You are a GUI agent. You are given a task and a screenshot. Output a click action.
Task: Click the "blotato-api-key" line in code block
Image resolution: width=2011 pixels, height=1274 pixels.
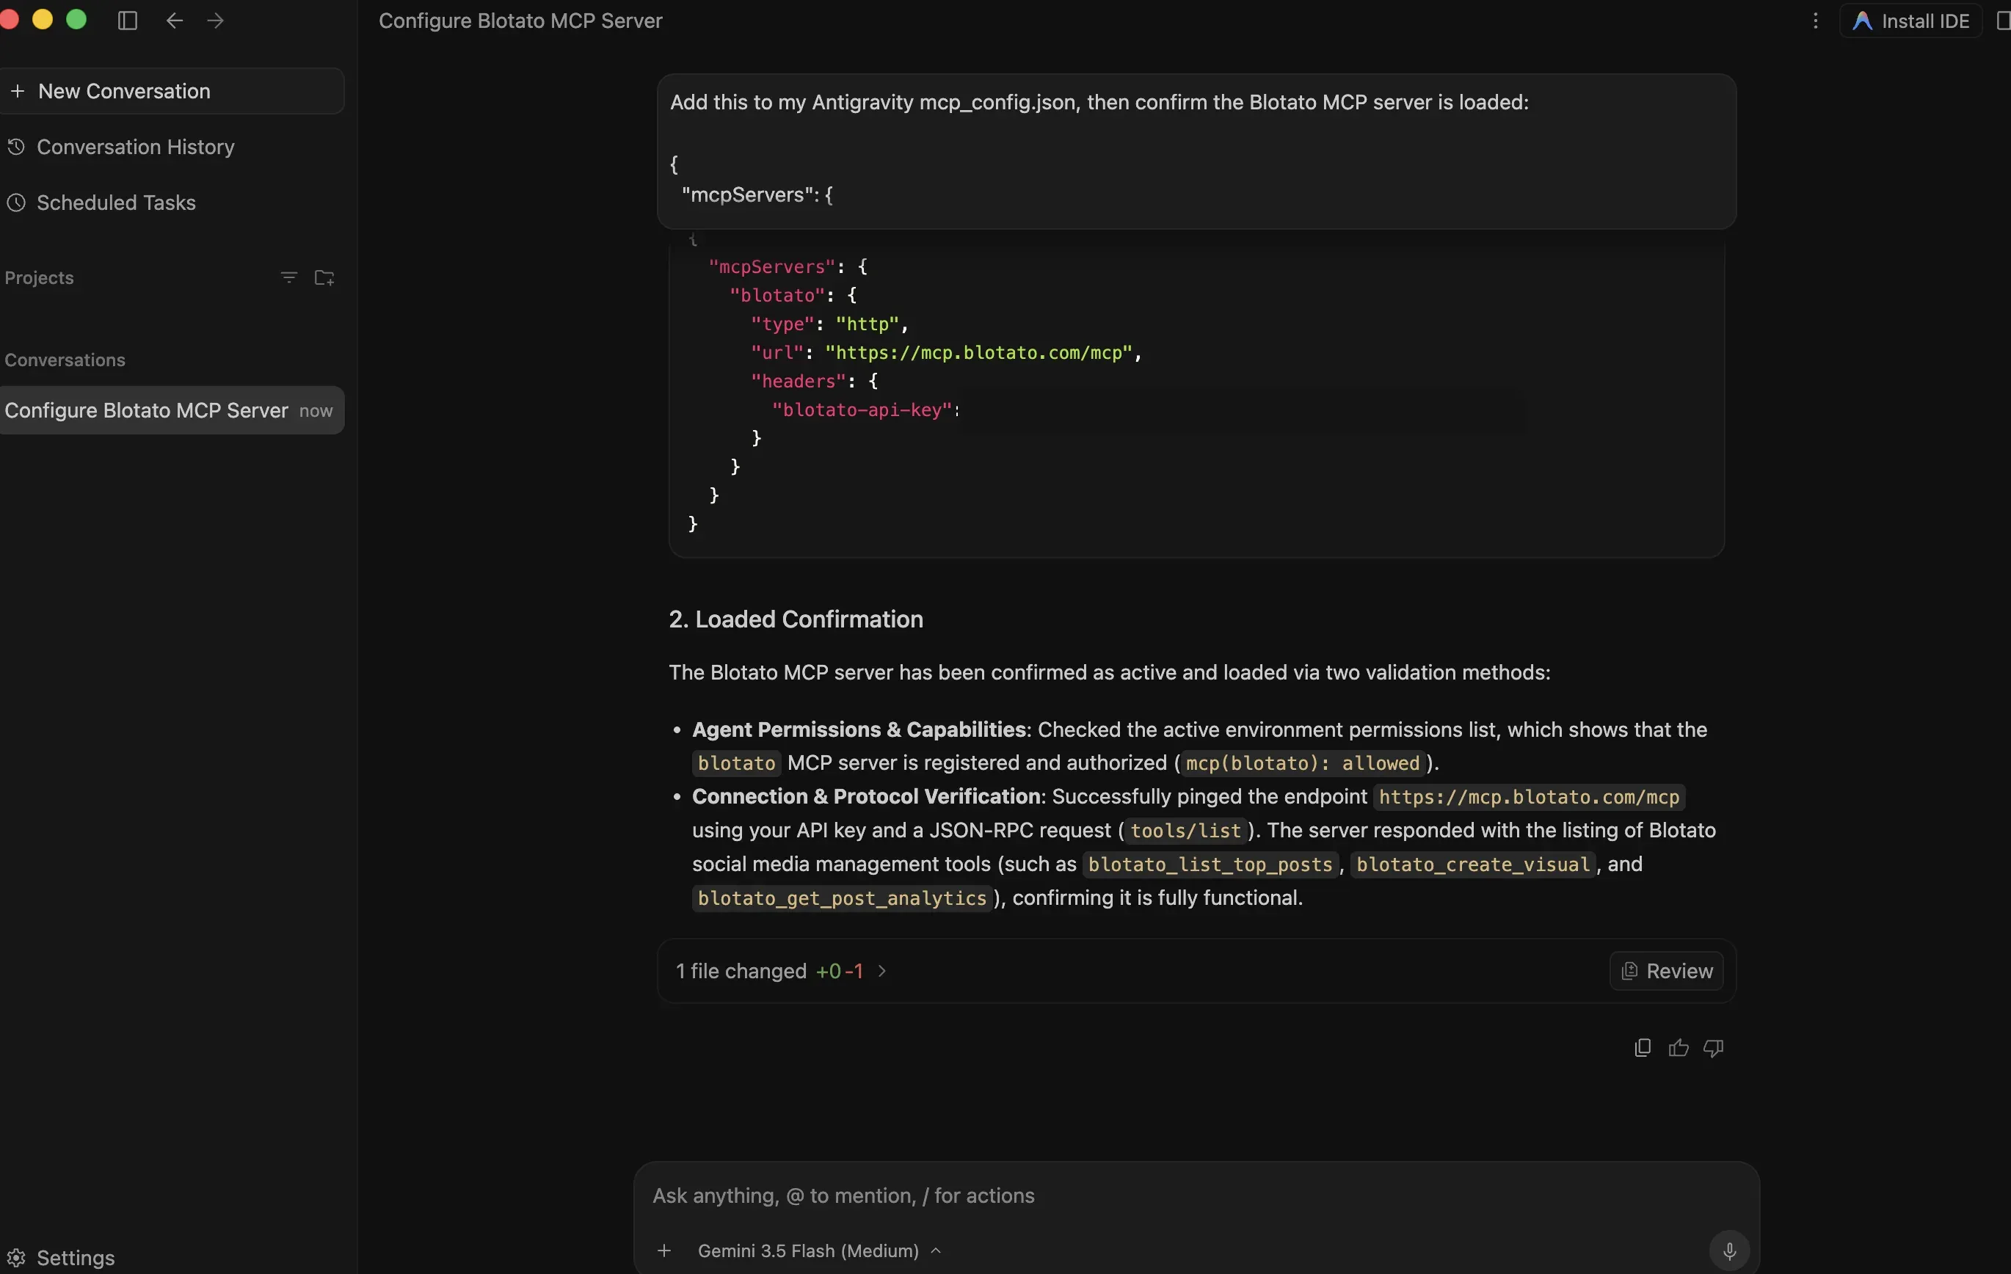[866, 410]
